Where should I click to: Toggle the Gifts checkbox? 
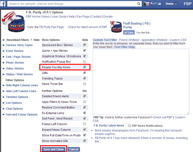[x=85, y=73]
